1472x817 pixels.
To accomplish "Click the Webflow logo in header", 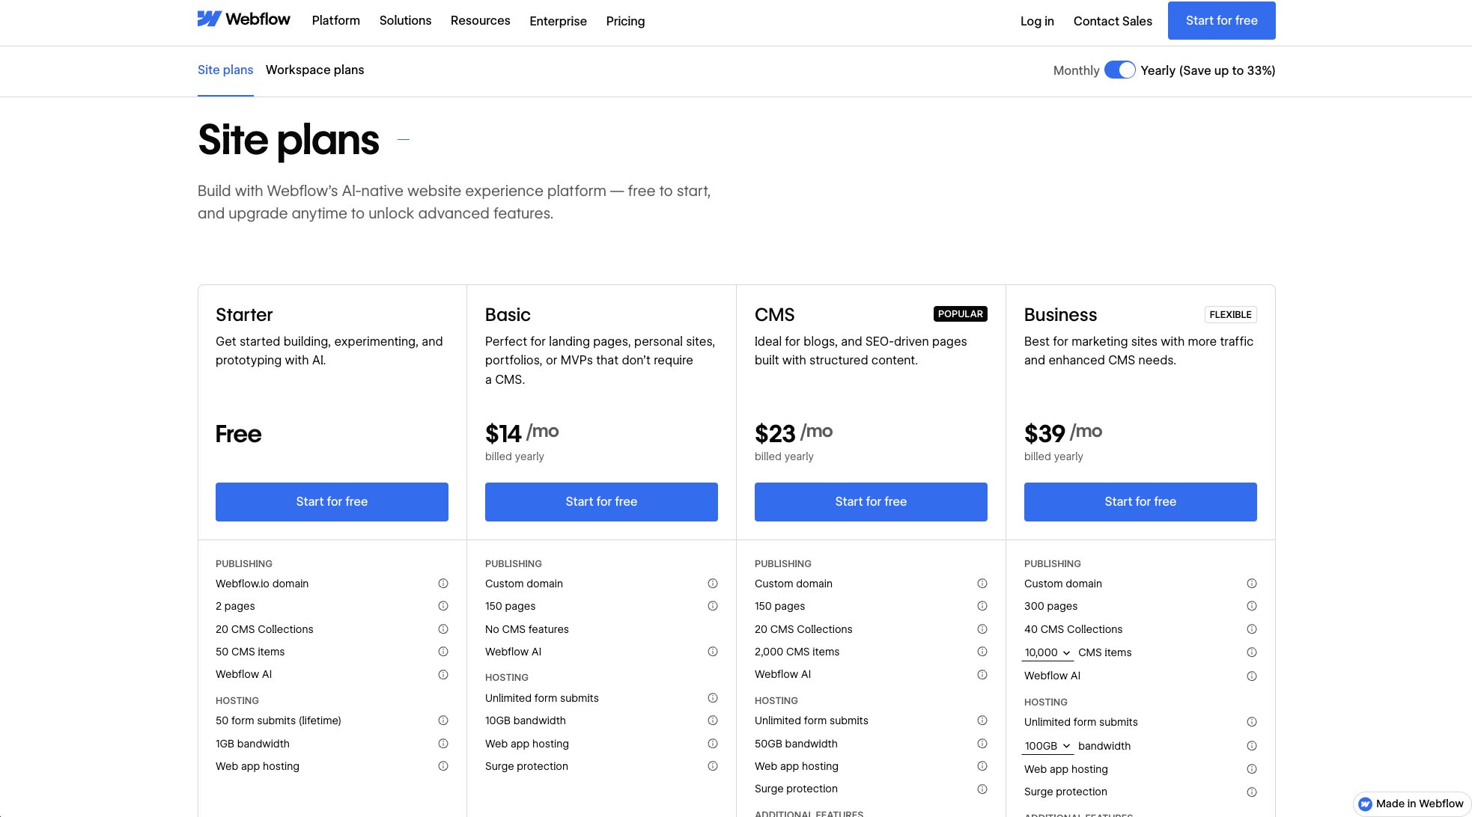I will point(243,19).
